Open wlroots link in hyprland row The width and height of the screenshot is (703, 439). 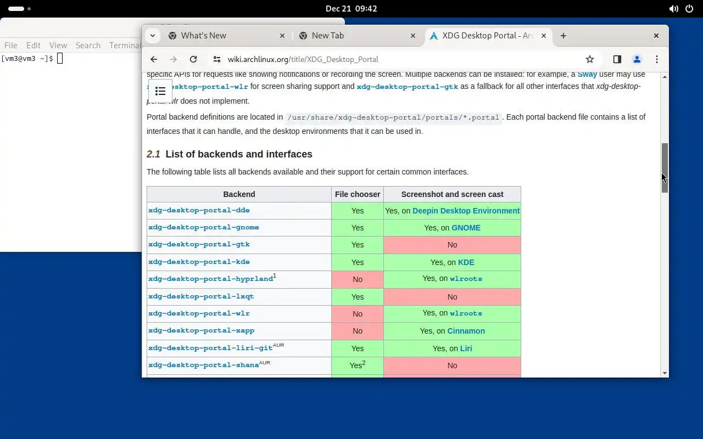tap(466, 279)
